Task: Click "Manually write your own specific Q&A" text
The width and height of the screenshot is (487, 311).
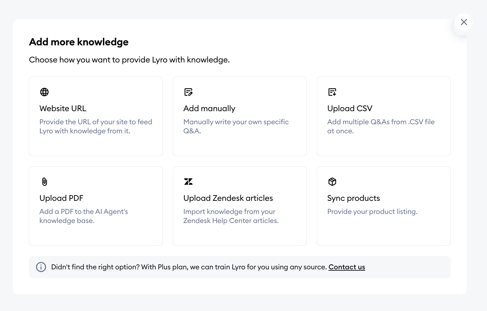Action: (x=236, y=126)
